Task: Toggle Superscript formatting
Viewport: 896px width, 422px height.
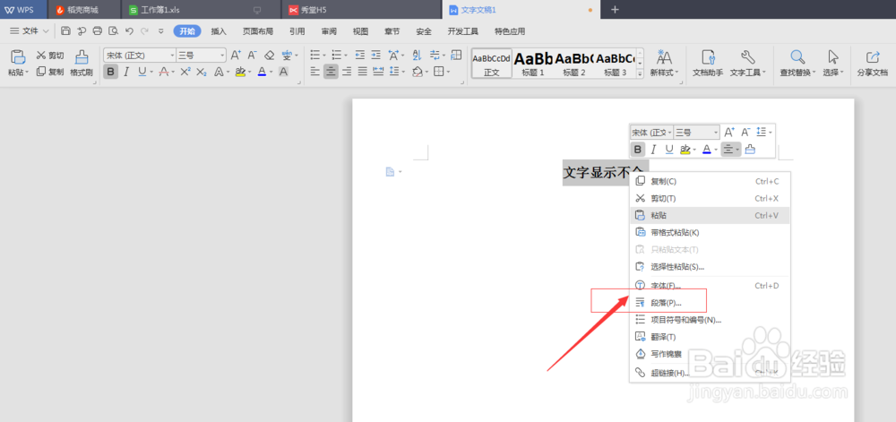Action: click(185, 72)
